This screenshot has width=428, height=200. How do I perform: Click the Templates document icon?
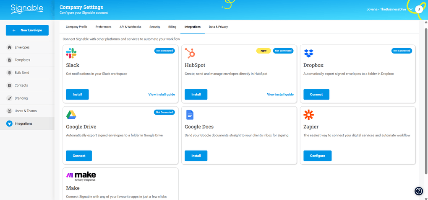click(9, 60)
